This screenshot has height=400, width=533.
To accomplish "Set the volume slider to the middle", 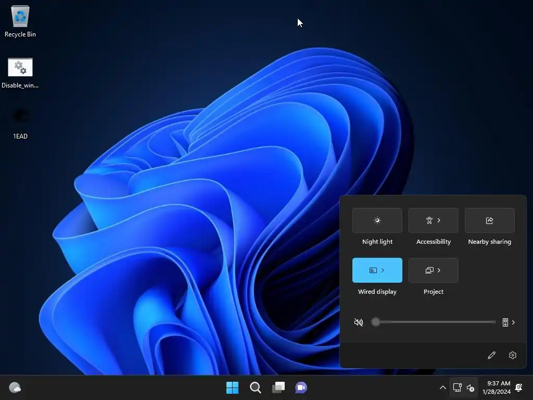I will tap(434, 322).
